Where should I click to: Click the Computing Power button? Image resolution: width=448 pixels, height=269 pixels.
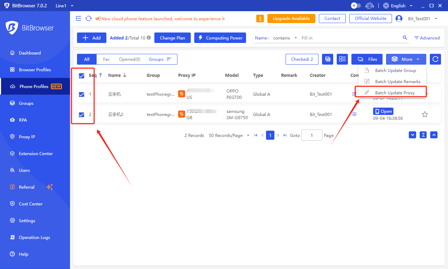pyautogui.click(x=220, y=38)
